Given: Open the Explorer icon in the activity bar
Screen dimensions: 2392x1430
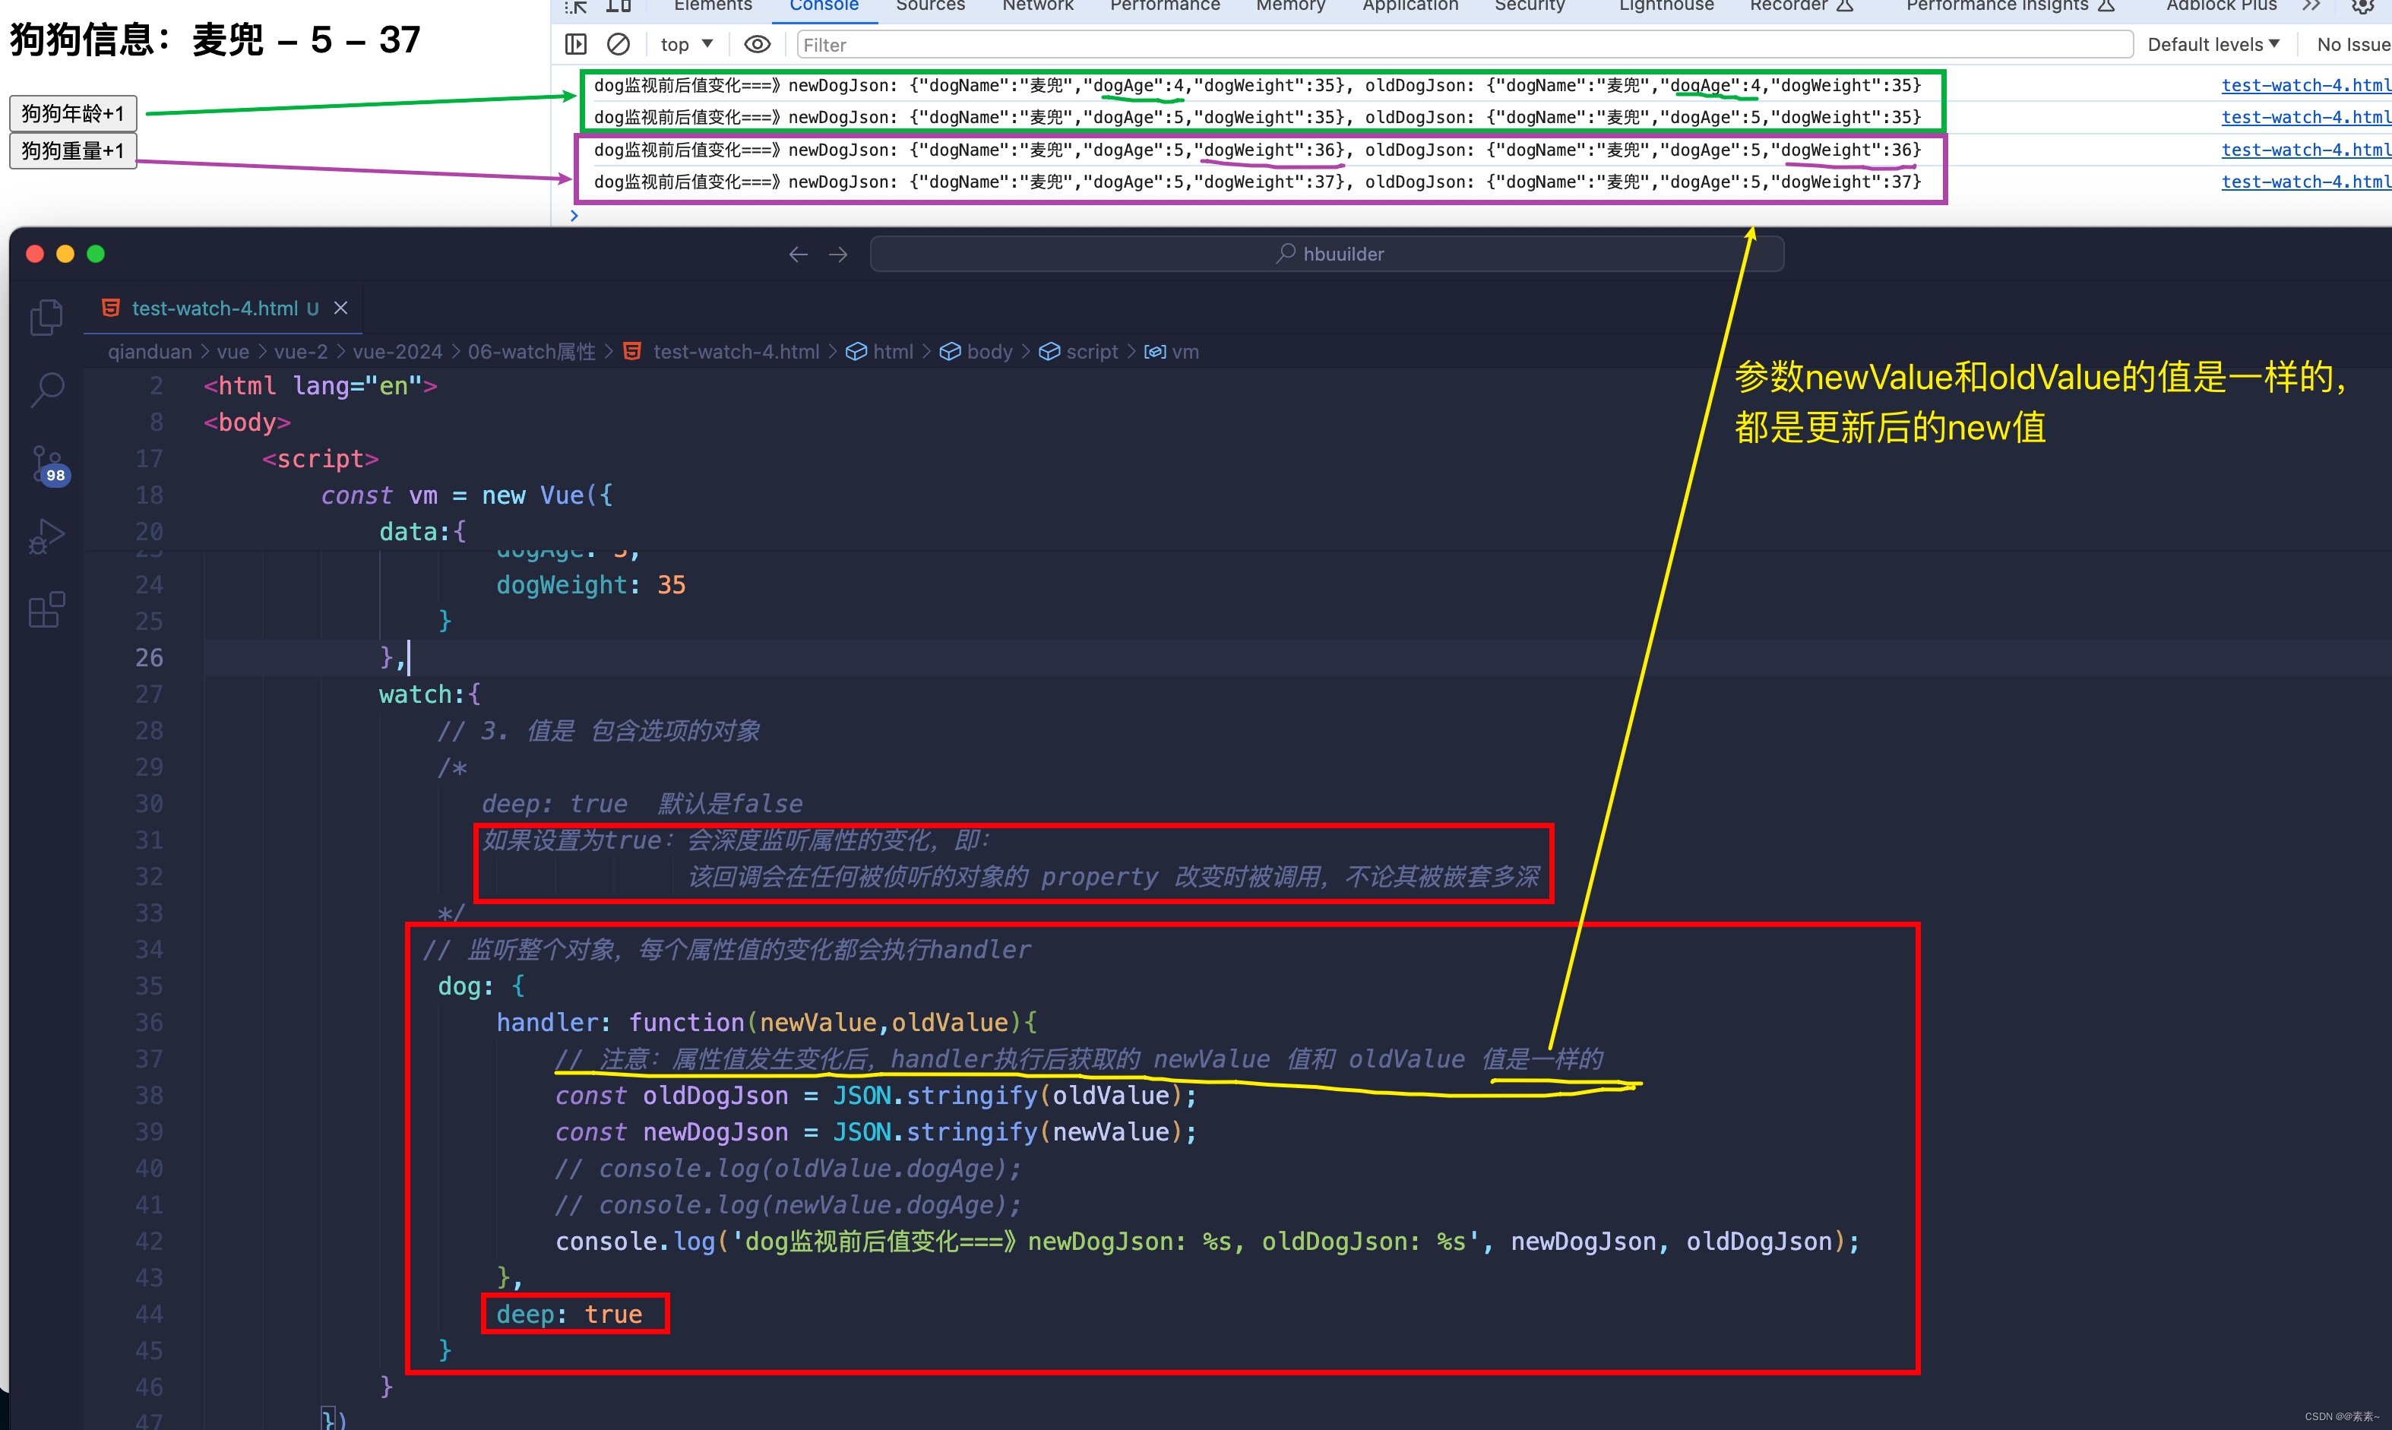Looking at the screenshot, I should [x=46, y=317].
